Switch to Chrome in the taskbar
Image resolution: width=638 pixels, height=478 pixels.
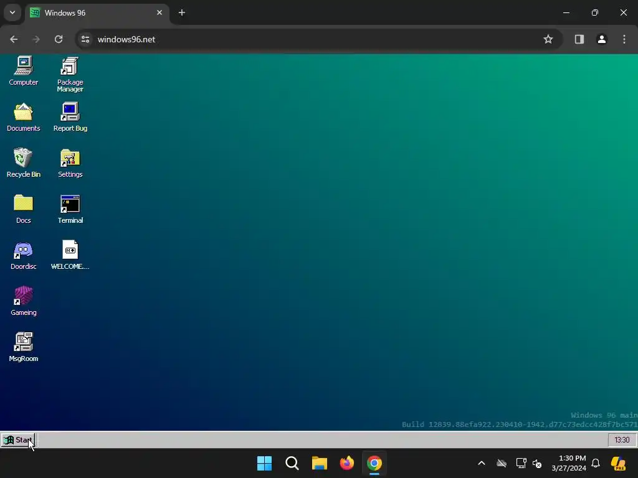click(x=374, y=463)
